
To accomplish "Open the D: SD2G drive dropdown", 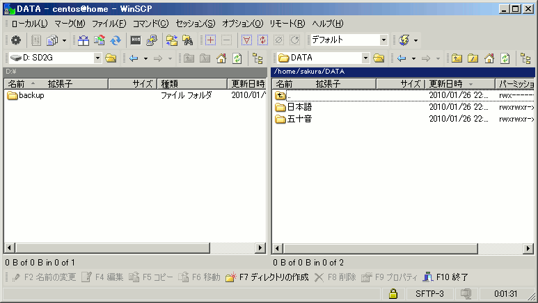I will coord(97,58).
